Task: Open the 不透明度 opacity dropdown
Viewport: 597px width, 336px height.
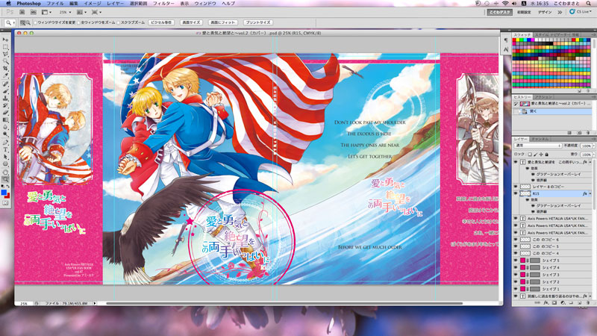Action: point(594,146)
